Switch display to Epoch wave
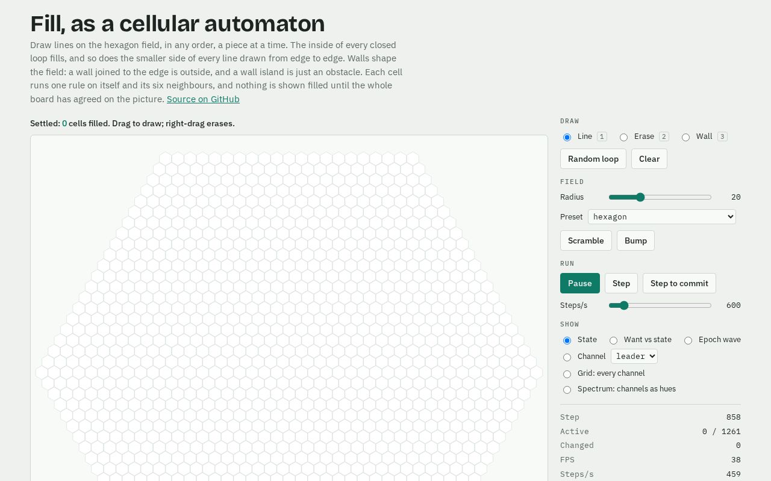771x481 pixels. [688, 340]
